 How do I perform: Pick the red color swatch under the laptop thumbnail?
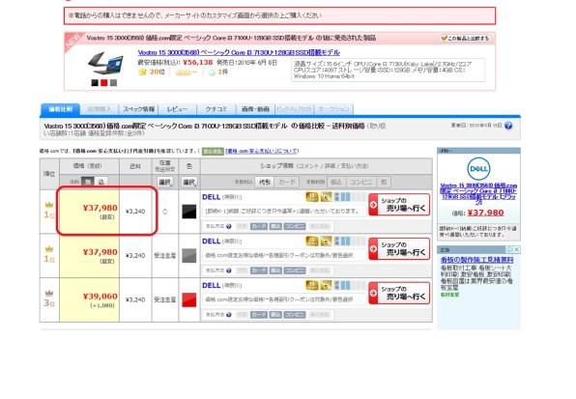click(x=104, y=83)
